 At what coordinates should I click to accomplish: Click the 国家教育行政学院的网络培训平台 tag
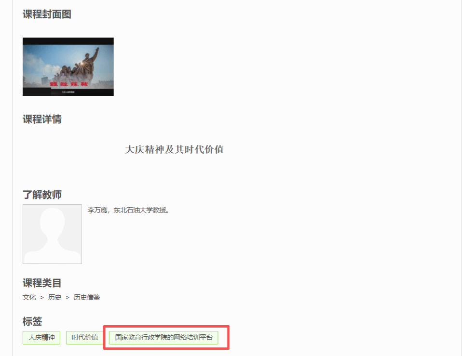point(163,338)
